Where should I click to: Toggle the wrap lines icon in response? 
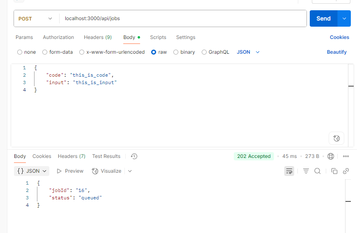(289, 171)
